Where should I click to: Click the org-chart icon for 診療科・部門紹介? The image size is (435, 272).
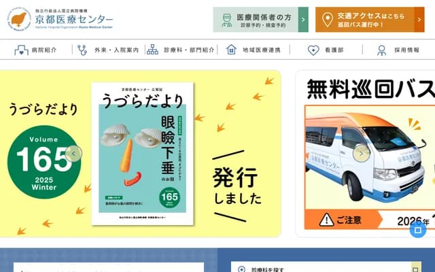click(x=152, y=50)
